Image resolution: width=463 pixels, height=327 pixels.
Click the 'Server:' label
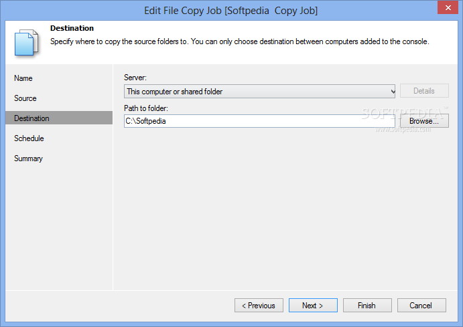click(x=135, y=78)
